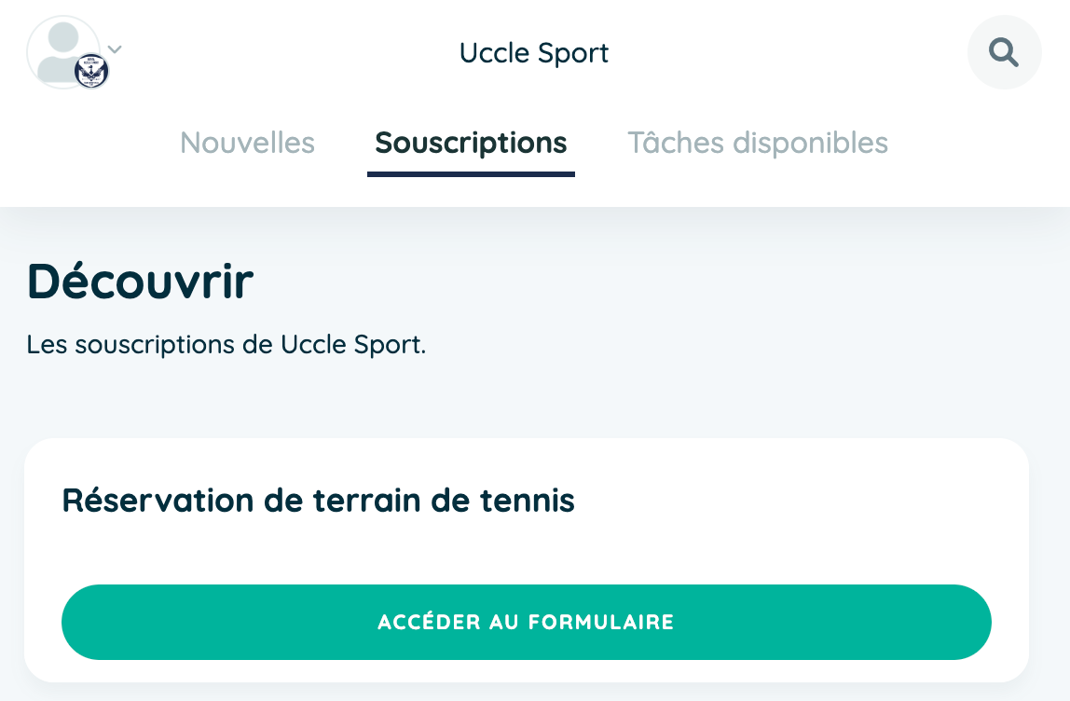Click the word 'Sport' in the page header
1070x701 pixels.
point(572,54)
